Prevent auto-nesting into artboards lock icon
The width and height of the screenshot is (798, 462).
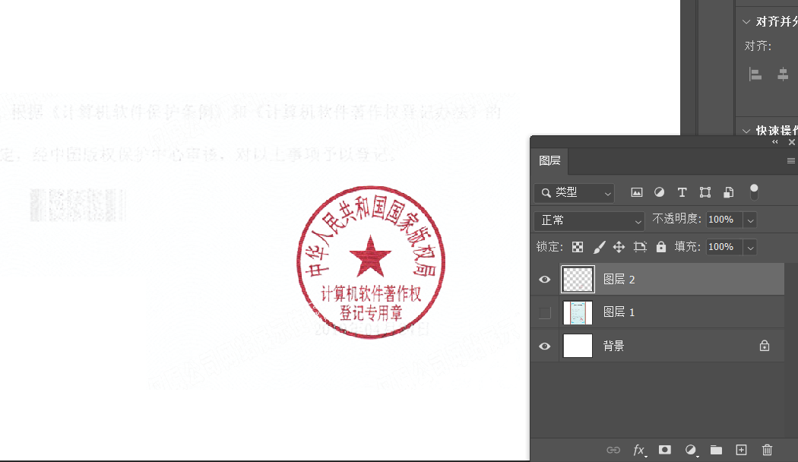pos(640,247)
